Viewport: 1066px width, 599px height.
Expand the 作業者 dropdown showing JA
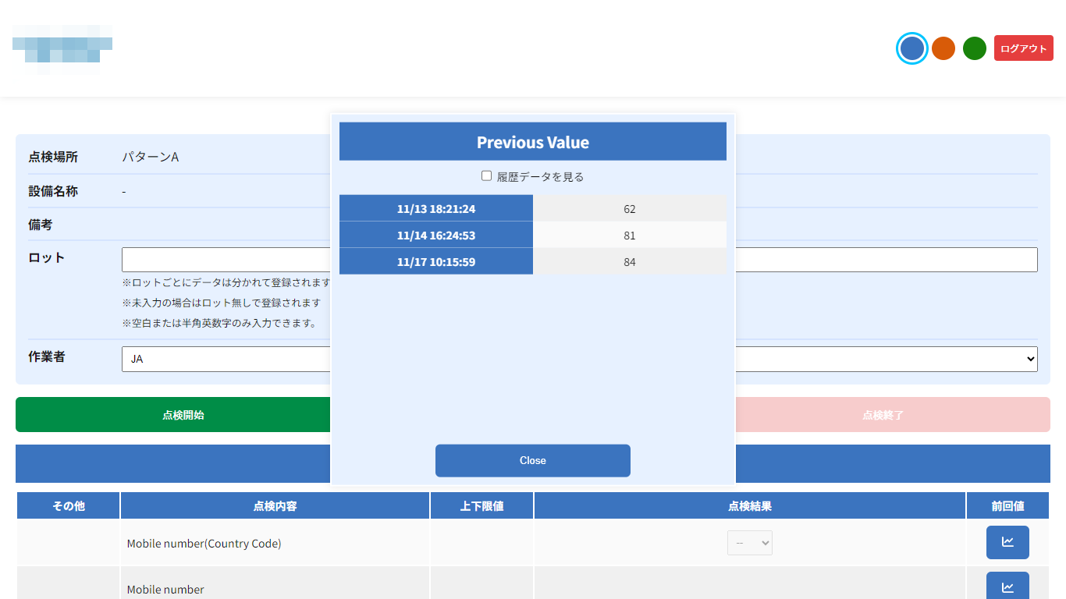tap(886, 359)
